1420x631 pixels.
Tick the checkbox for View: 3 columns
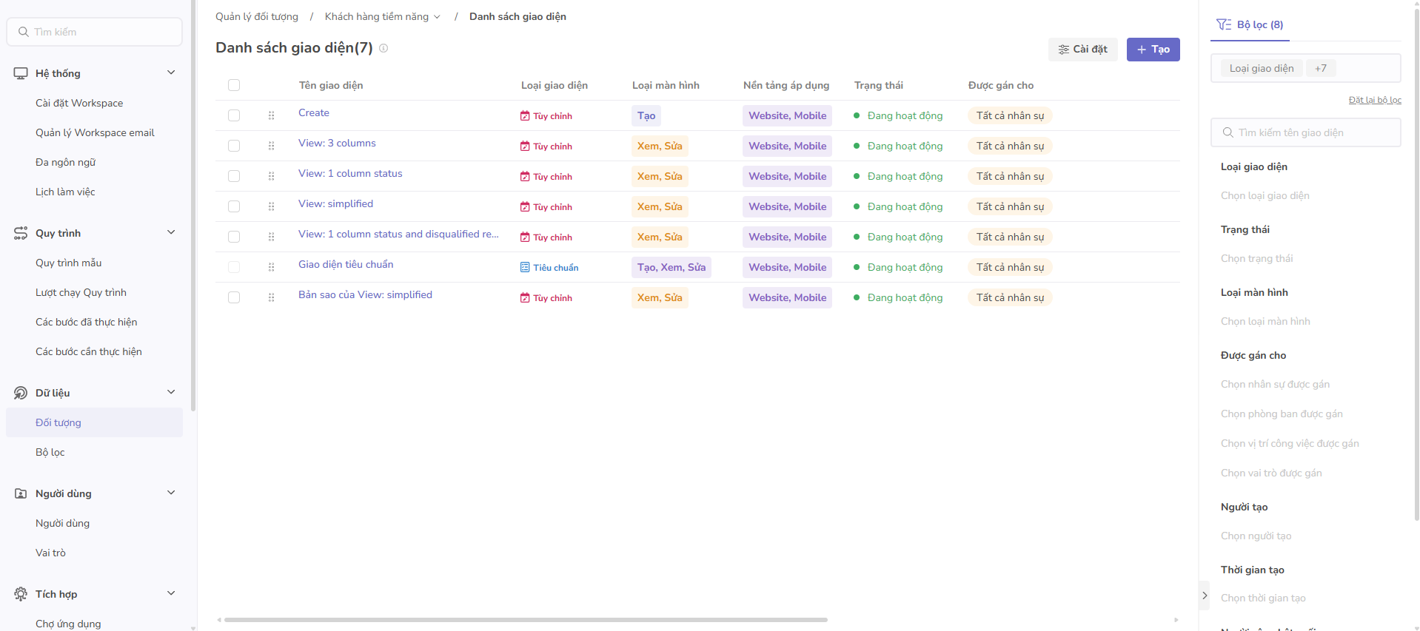point(234,146)
